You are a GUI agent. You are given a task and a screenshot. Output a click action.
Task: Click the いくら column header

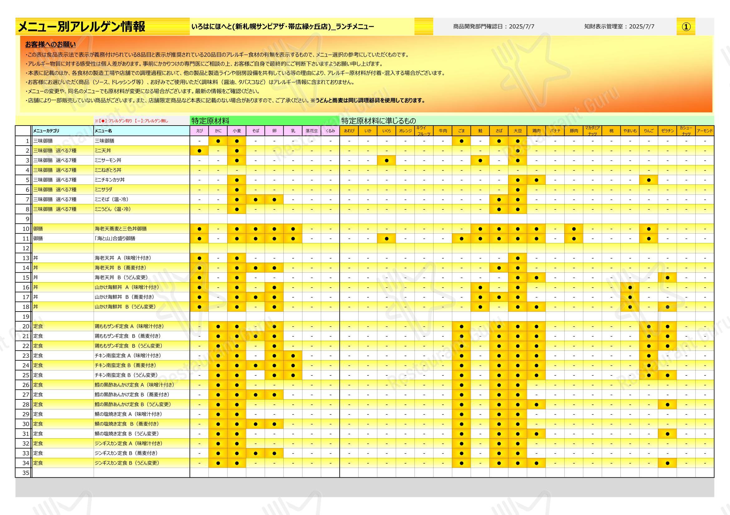tap(387, 131)
